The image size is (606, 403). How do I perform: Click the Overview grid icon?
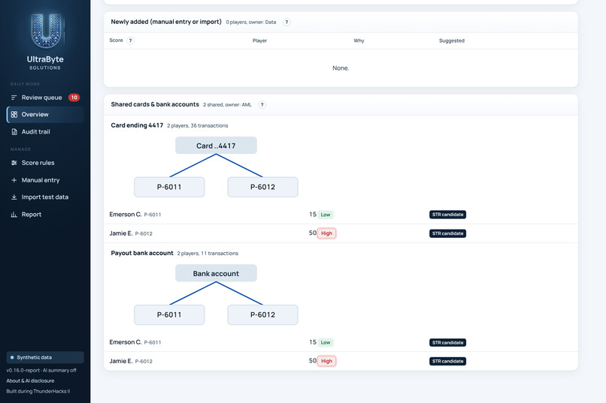click(x=14, y=115)
